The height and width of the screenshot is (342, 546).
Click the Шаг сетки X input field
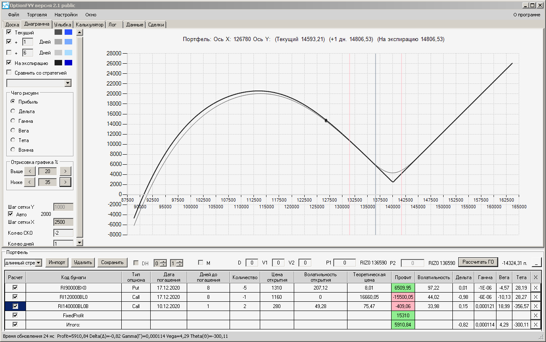[63, 222]
